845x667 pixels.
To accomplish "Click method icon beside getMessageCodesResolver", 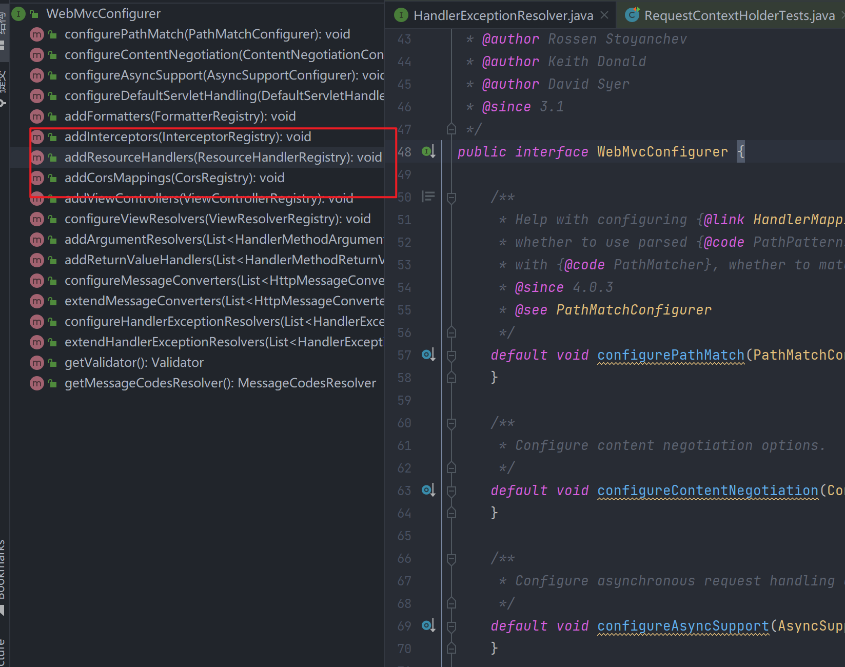I will click(x=37, y=383).
